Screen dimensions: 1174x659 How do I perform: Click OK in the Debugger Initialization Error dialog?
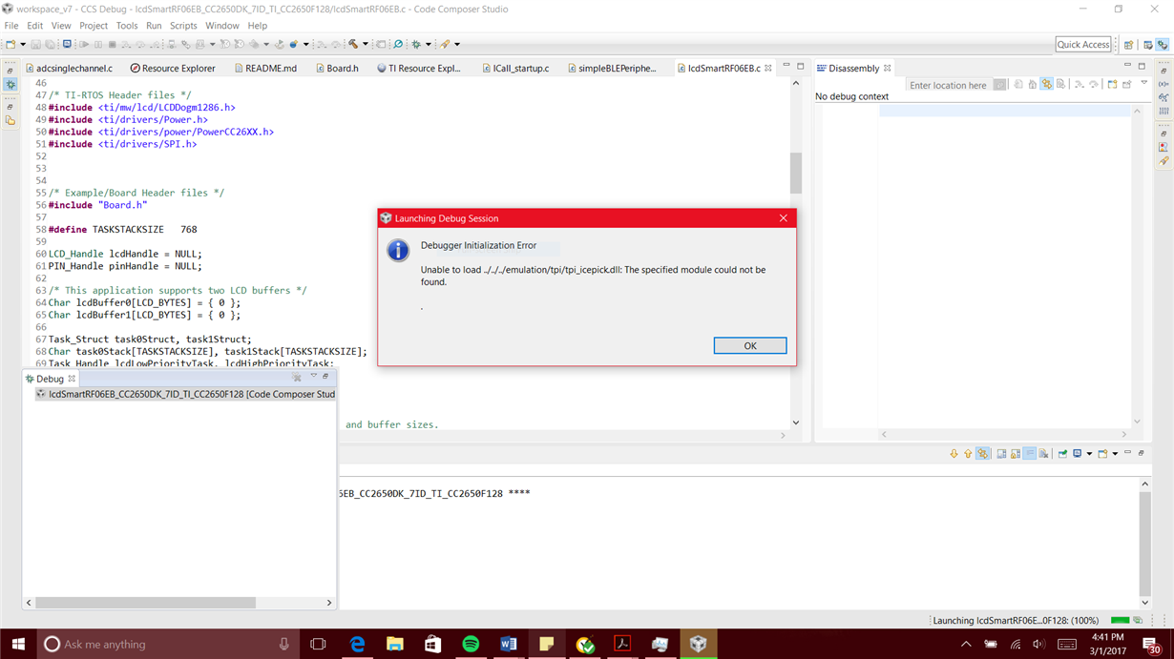point(750,345)
